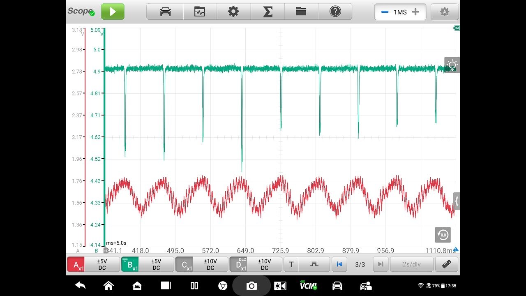The width and height of the screenshot is (526, 296).
Task: Click the red channel A voltage axis
Action: (85, 138)
